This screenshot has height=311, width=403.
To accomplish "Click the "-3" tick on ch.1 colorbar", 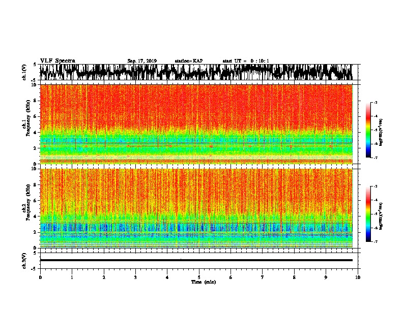I will pos(376,102).
